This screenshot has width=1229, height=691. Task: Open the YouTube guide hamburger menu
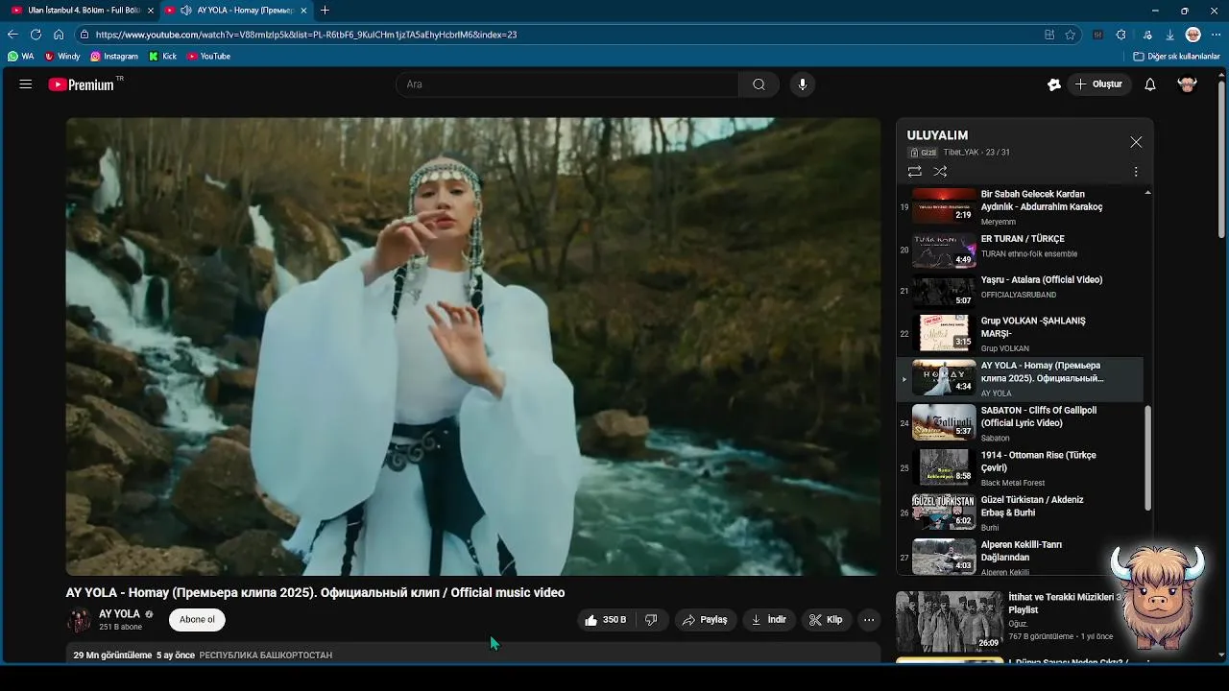(x=26, y=84)
